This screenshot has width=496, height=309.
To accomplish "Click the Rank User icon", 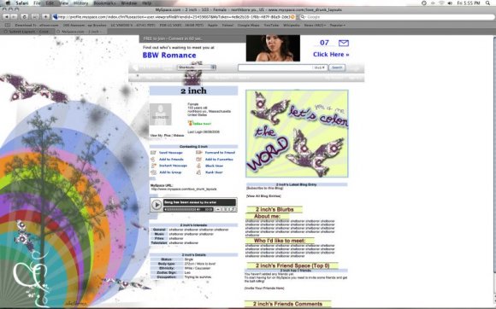I will [199, 172].
